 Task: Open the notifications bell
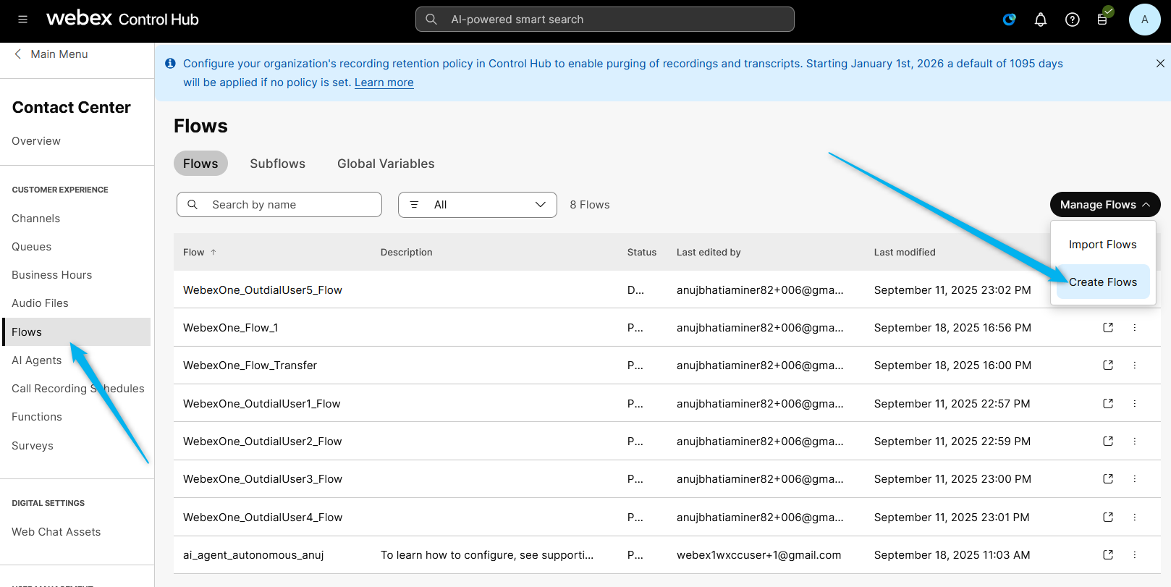tap(1040, 20)
